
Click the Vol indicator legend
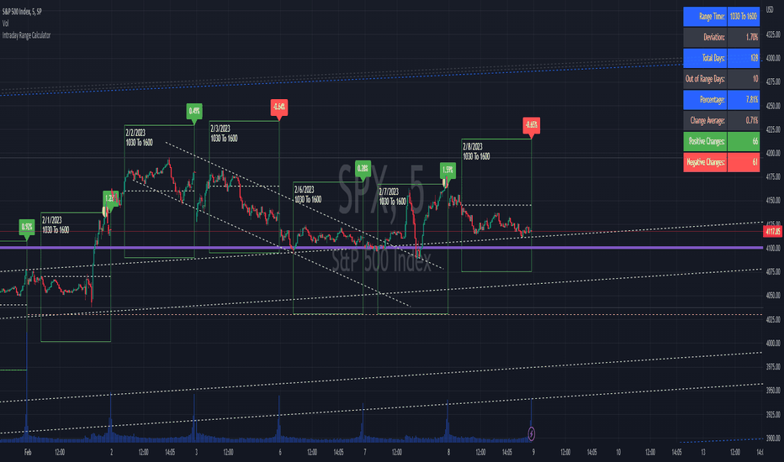tap(6, 23)
